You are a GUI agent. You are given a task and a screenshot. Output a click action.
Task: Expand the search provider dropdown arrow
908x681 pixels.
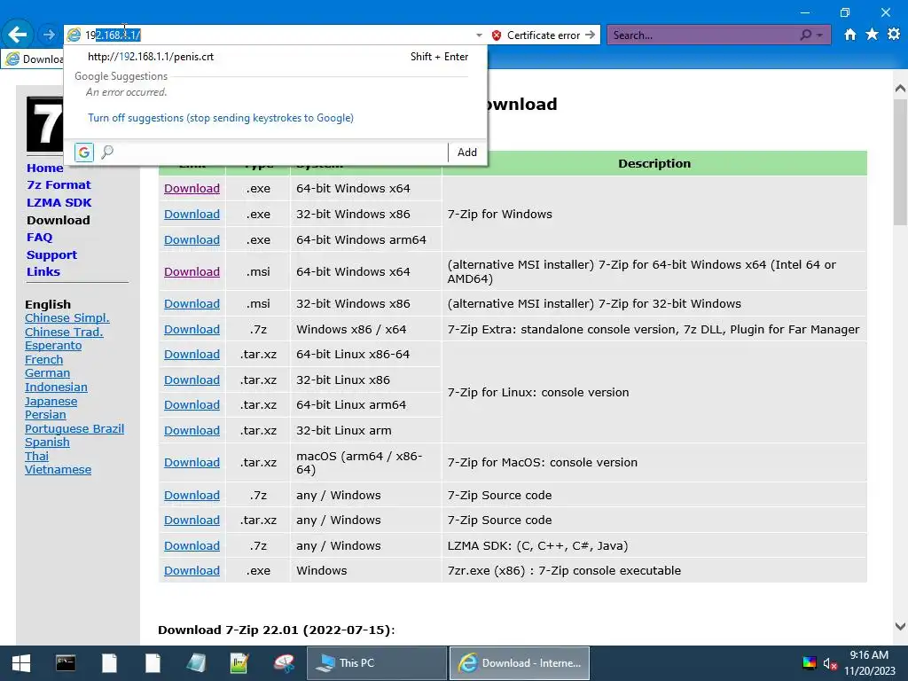[x=819, y=35]
